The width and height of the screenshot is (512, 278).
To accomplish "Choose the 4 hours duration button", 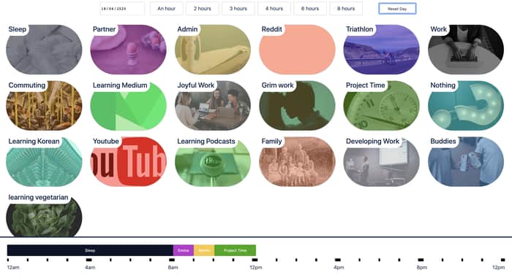I will [x=274, y=9].
